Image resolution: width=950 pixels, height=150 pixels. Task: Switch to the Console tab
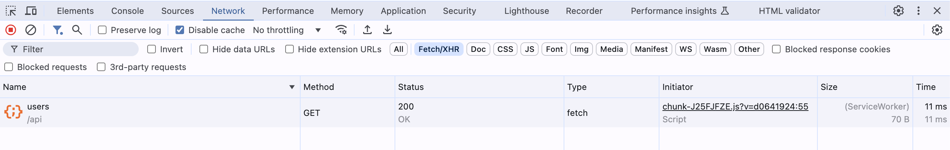click(x=127, y=11)
